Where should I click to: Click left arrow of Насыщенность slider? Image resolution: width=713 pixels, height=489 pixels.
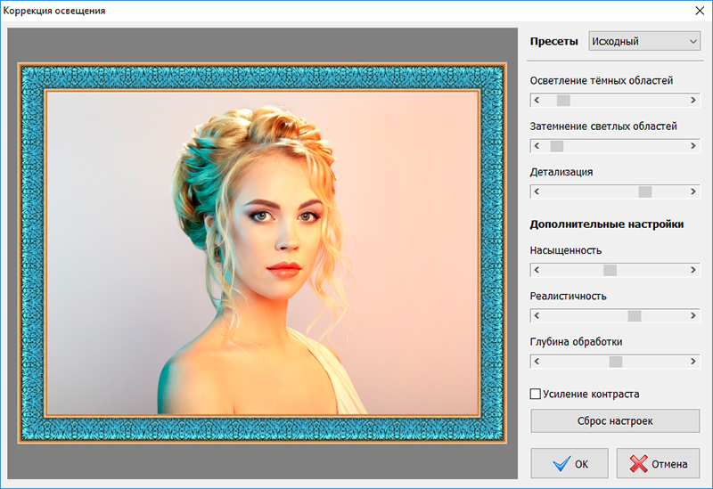pyautogui.click(x=537, y=270)
